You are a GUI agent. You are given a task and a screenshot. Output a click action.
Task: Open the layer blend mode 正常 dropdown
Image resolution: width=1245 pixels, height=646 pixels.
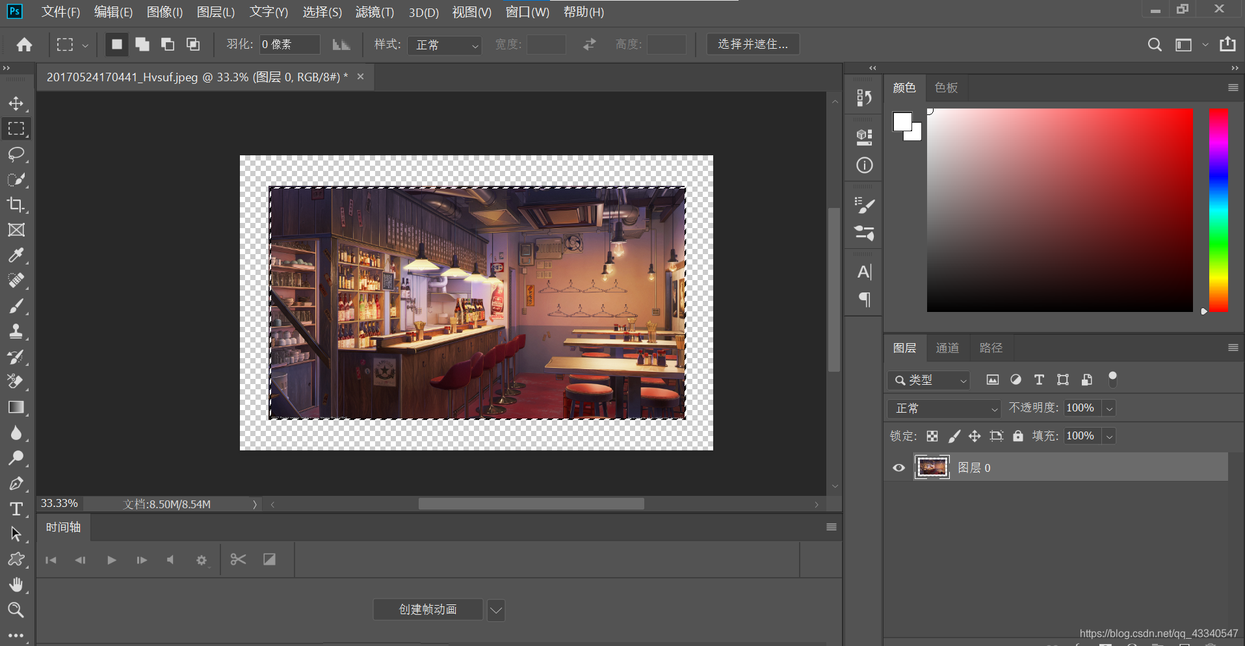click(944, 408)
